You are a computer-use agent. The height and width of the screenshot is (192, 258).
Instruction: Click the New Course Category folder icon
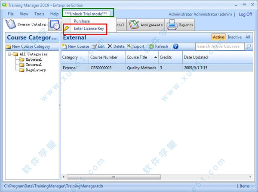(x=8, y=46)
